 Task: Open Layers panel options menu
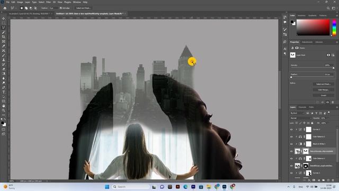coord(337,107)
